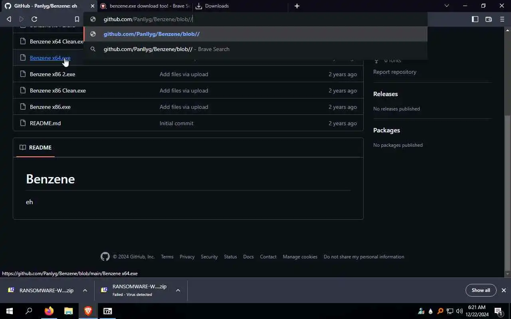Switch to the GitHub Panlyg/Benzene tab
This screenshot has height=319, width=511.
[x=45, y=6]
